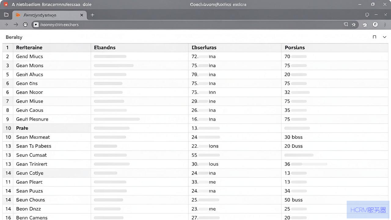Image resolution: width=391 pixels, height=220 pixels.
Task: Bookmark page with the star icon
Action: click(x=354, y=25)
